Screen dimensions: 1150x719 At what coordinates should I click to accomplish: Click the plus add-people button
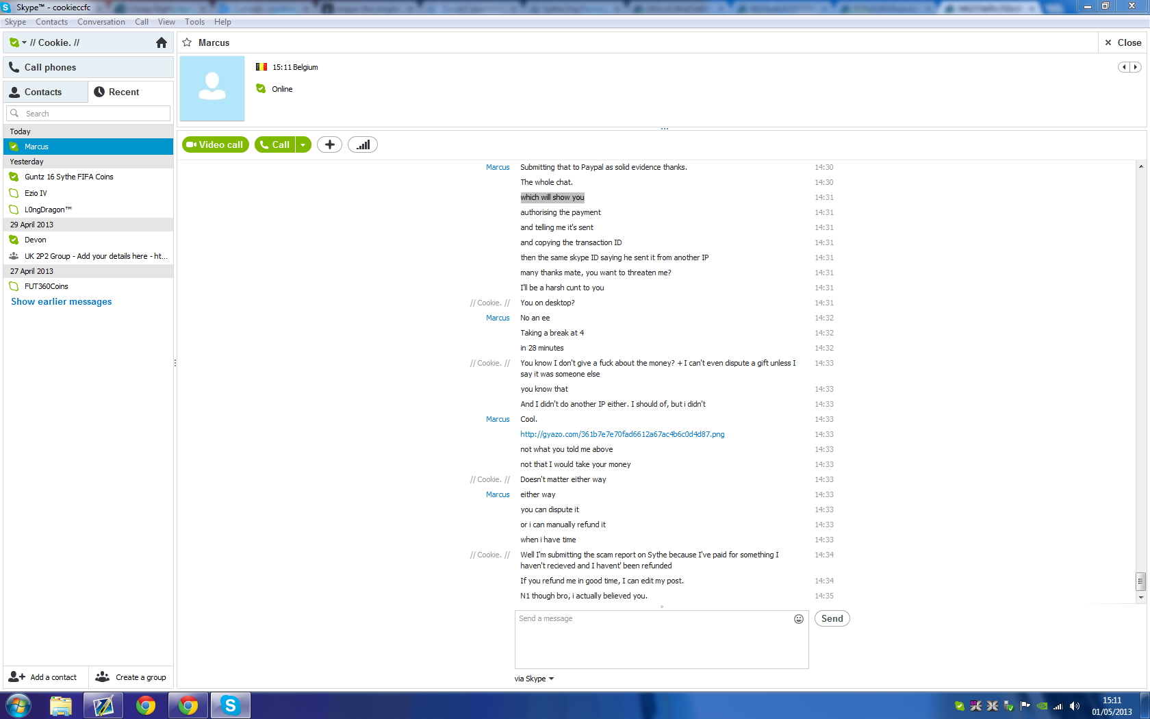[329, 144]
